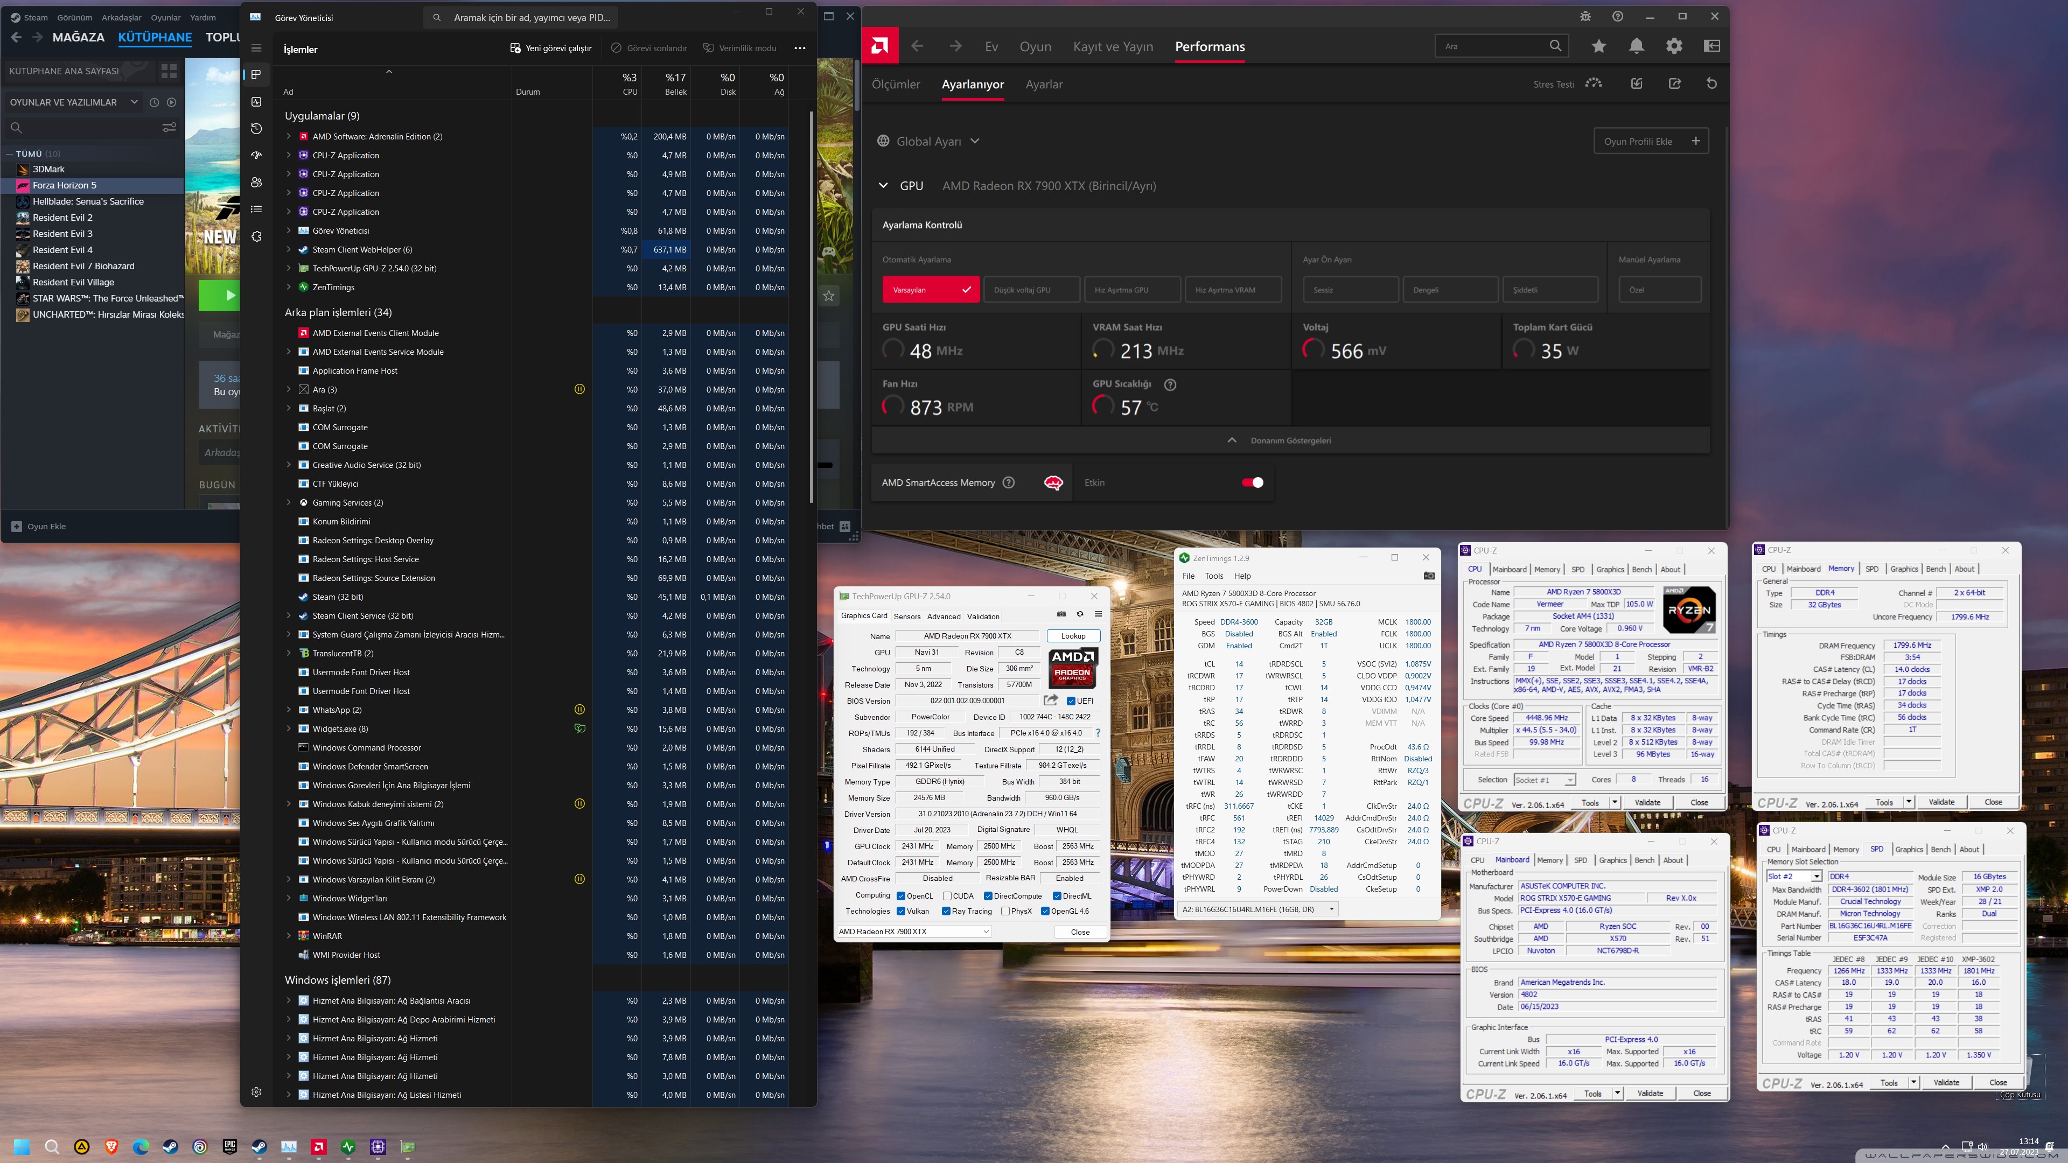Toggle Vulkan checkbox in GPU-Z
This screenshot has width=2068, height=1163.
tap(901, 911)
